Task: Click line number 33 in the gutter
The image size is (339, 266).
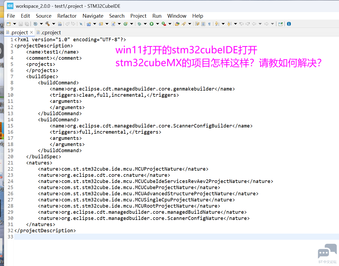Action: [10, 237]
